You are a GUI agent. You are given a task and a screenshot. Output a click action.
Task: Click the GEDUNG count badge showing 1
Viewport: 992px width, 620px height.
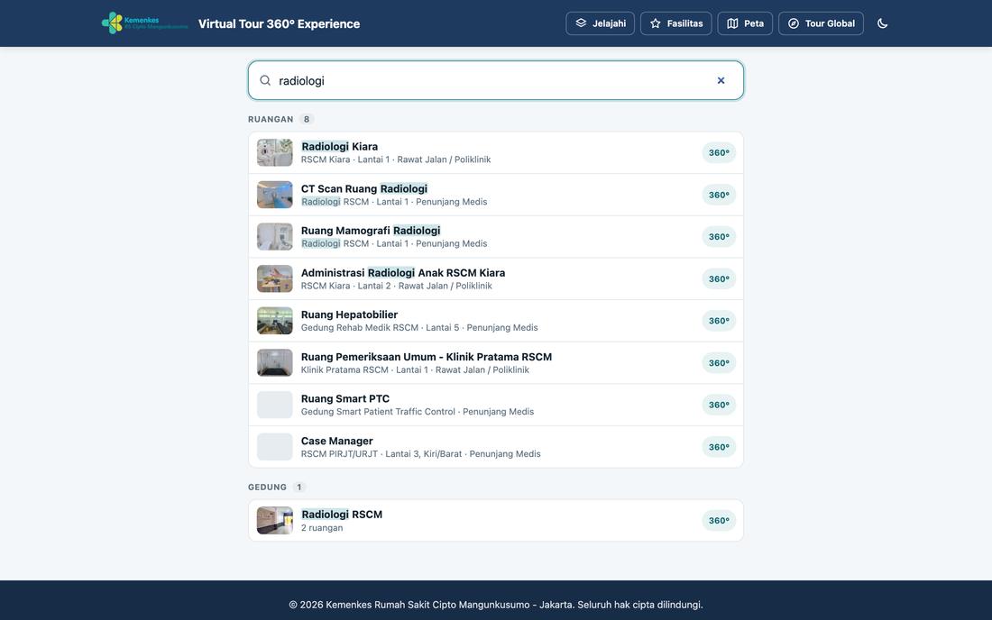tap(299, 487)
